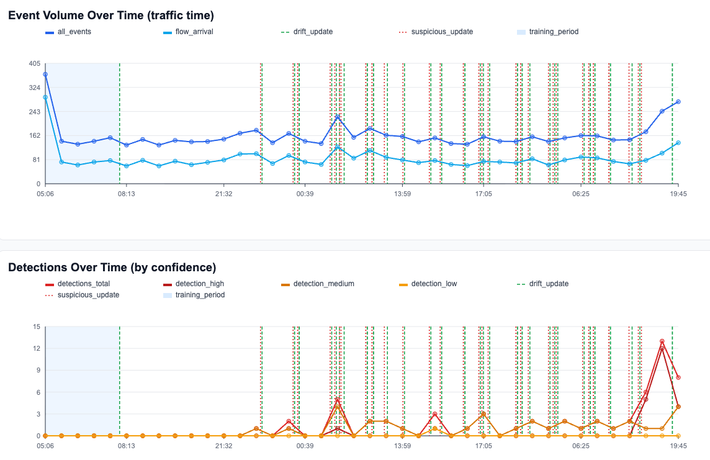Screen dimensions: 710x460
Task: Click the suspicious_update dotted legend icon, top chart
Action: [x=403, y=32]
